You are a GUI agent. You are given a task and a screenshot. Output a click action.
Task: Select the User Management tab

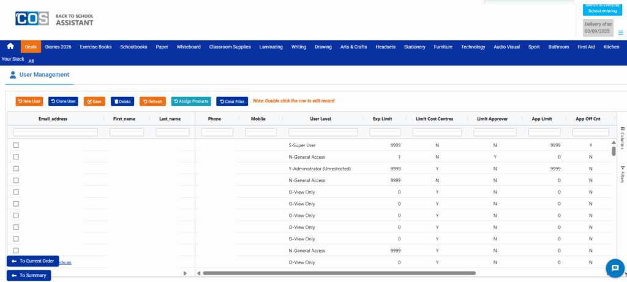(x=39, y=75)
